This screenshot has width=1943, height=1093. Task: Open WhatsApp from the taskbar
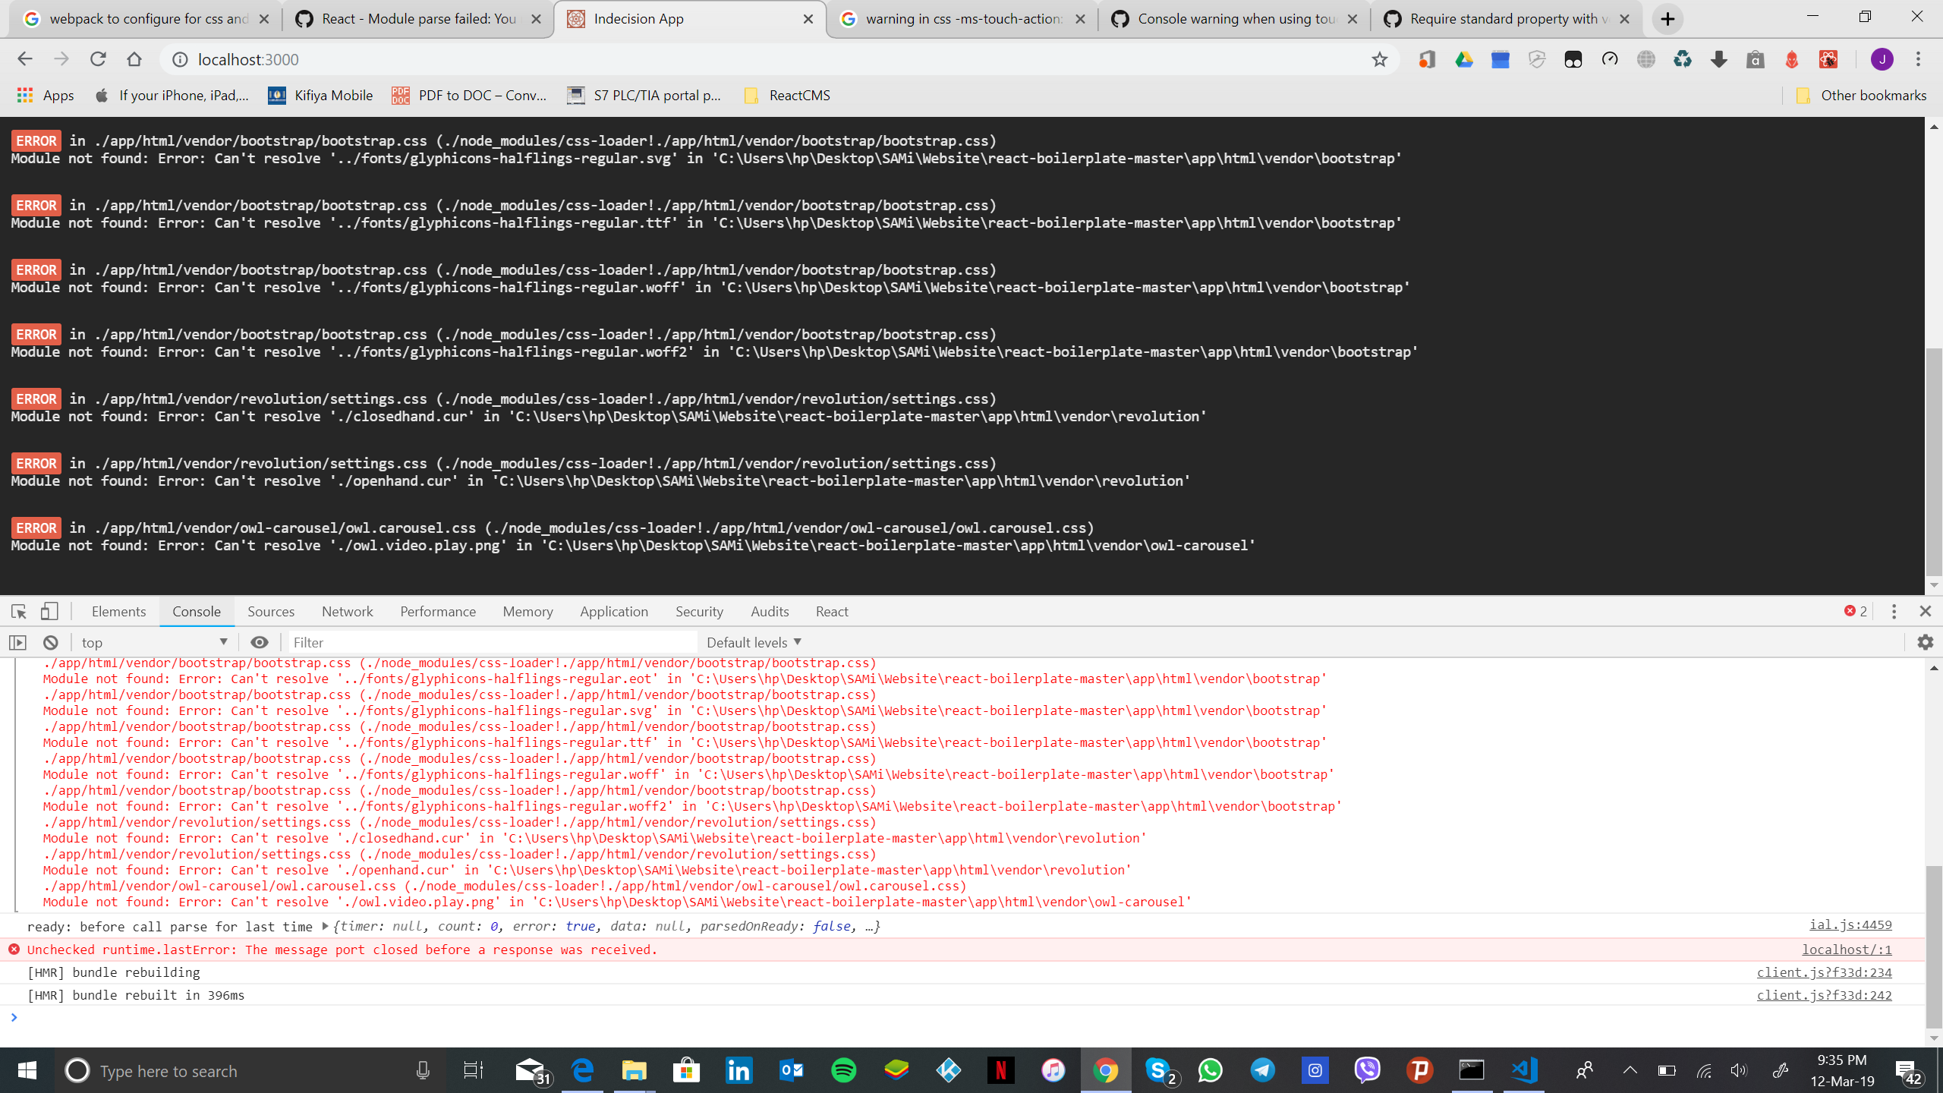[1210, 1070]
